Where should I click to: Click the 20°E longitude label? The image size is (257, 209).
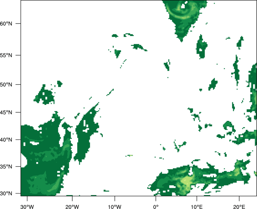click(x=239, y=207)
